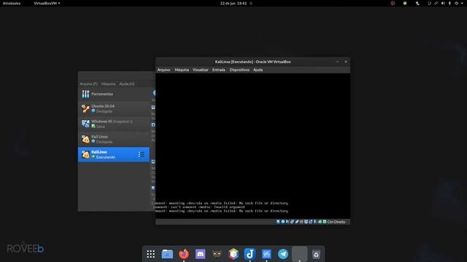467x262 pixels.
Task: Click the network adapter status bar icon
Action: 292,221
